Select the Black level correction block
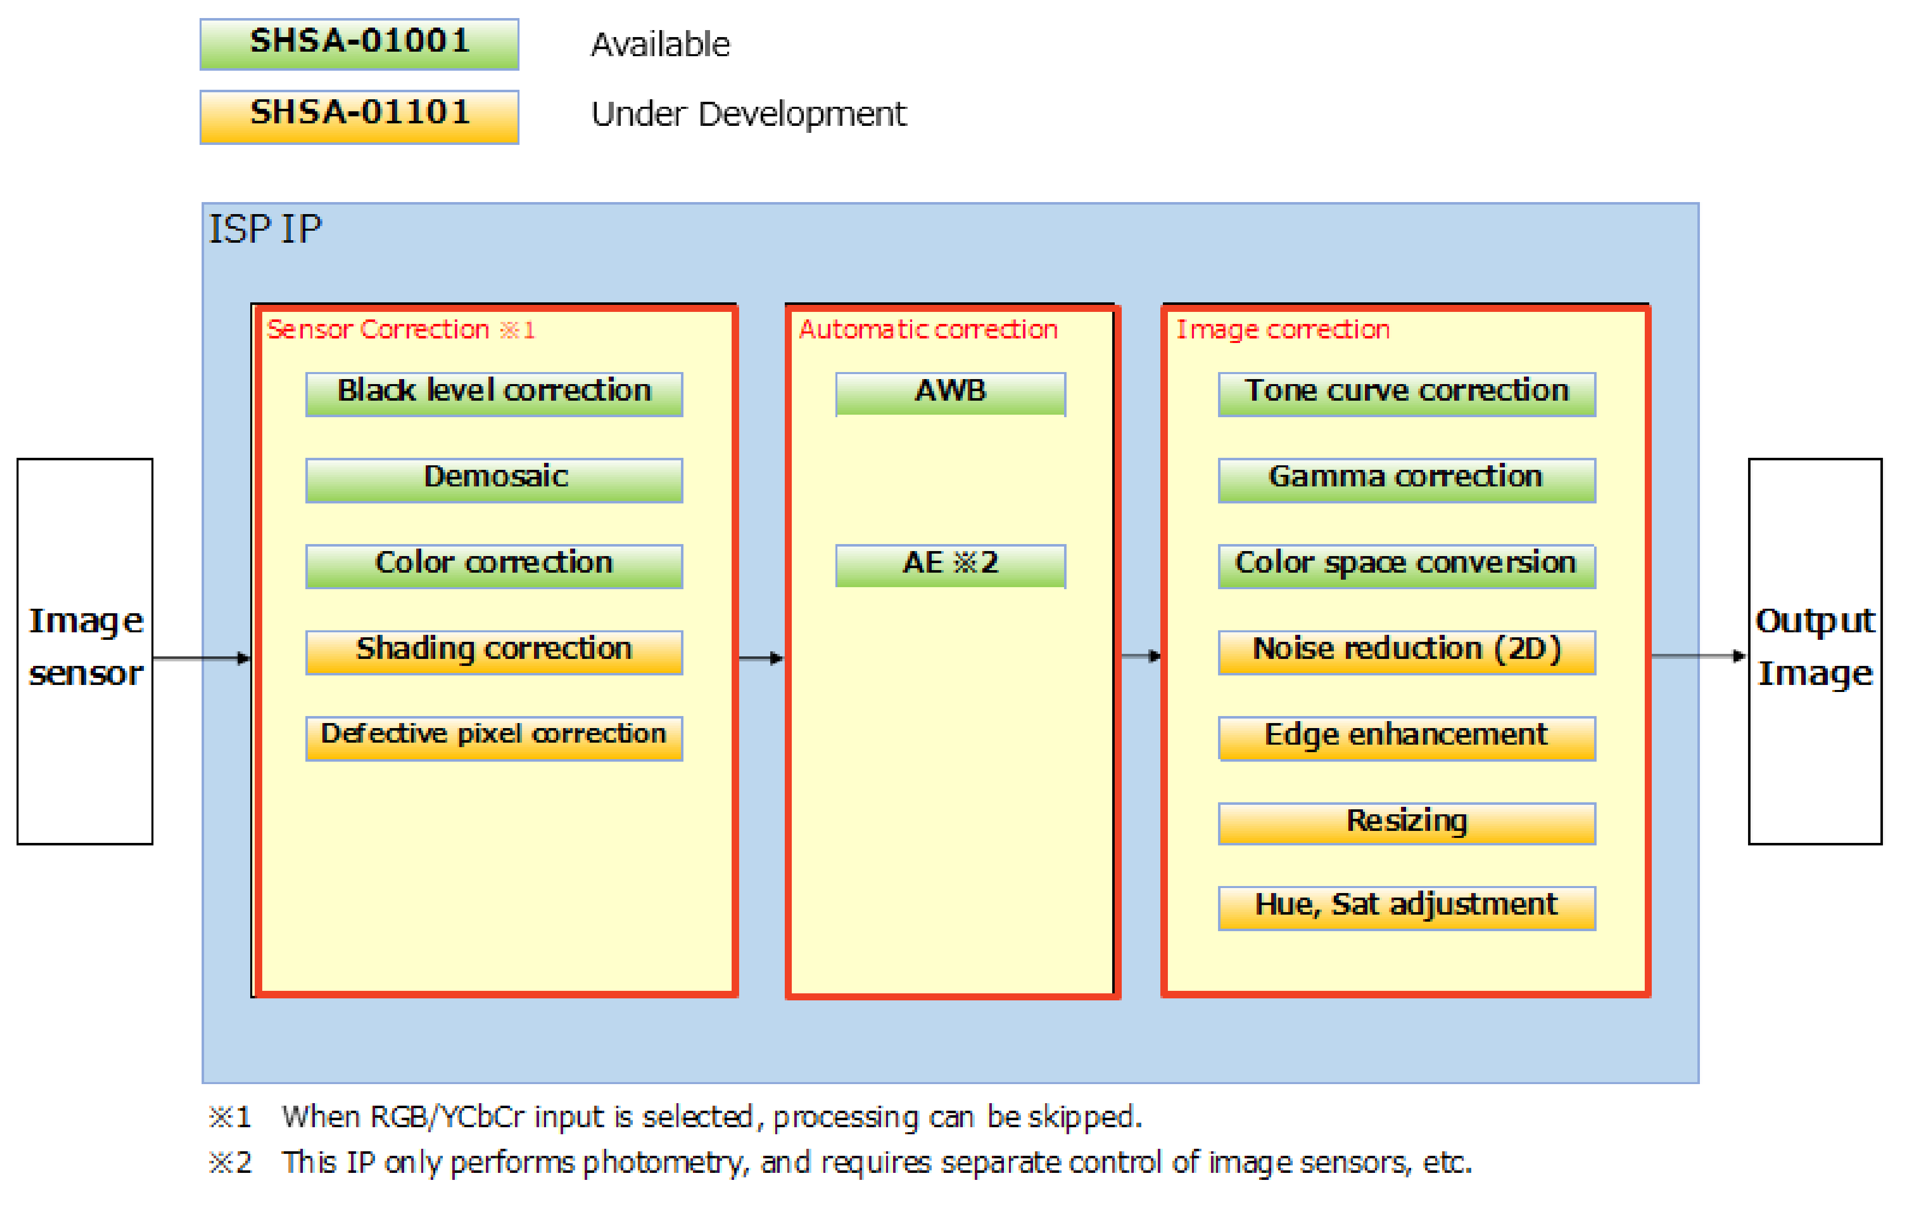 click(x=494, y=394)
